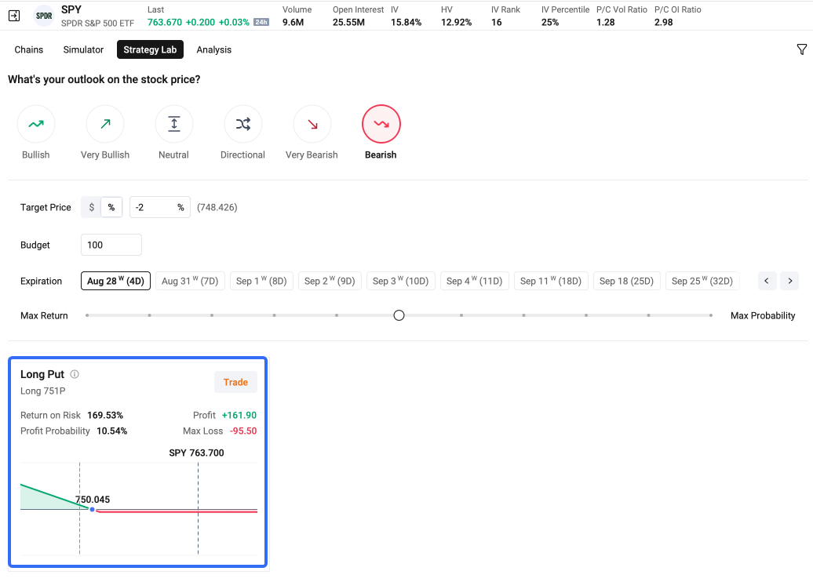Switch target price to percent mode
The width and height of the screenshot is (813, 582).
tap(111, 207)
